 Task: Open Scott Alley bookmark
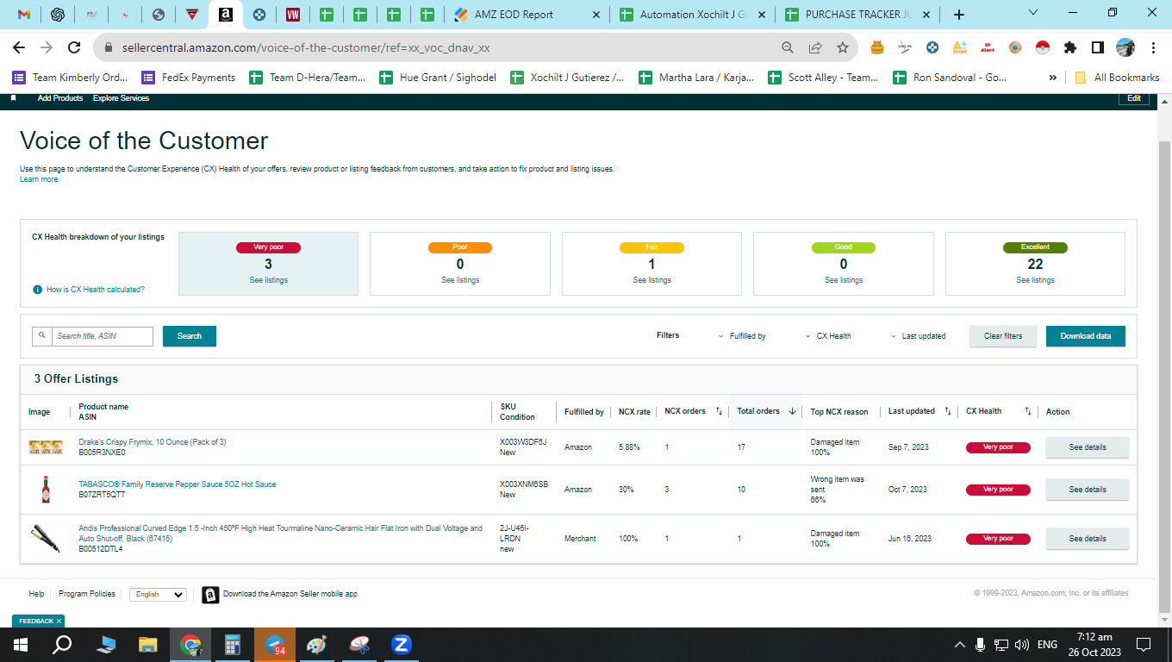click(x=822, y=78)
